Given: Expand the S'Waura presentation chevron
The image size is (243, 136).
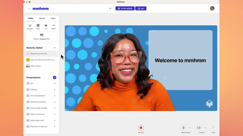Looking at the screenshot, I should [x=55, y=89].
